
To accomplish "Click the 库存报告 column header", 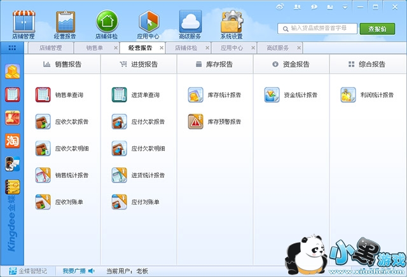I will point(215,64).
